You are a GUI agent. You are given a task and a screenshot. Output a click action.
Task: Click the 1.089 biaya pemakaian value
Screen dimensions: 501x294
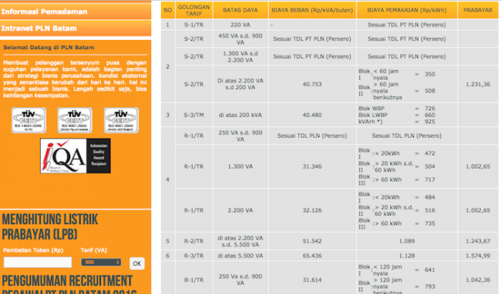(407, 242)
